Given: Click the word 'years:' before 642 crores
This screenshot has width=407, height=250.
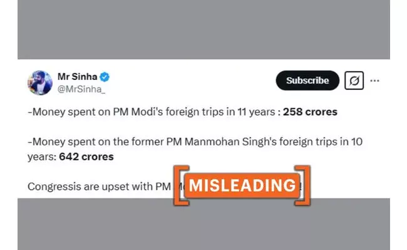Looking at the screenshot, I should tap(43, 156).
